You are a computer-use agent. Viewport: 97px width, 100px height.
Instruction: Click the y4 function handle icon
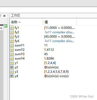coord(12,76)
